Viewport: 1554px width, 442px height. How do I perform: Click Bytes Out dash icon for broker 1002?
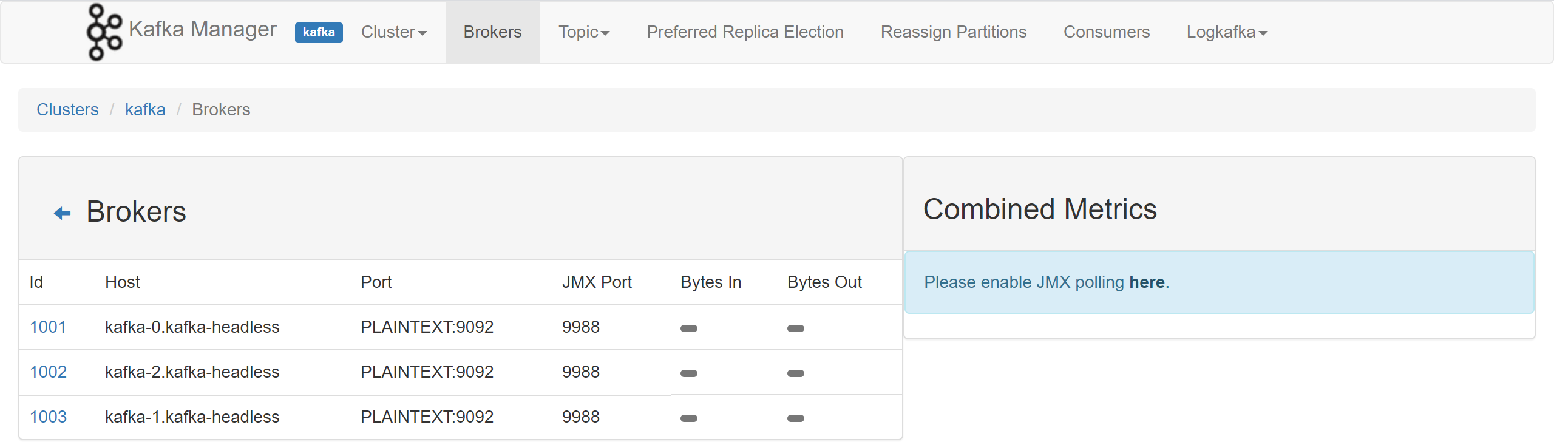796,373
